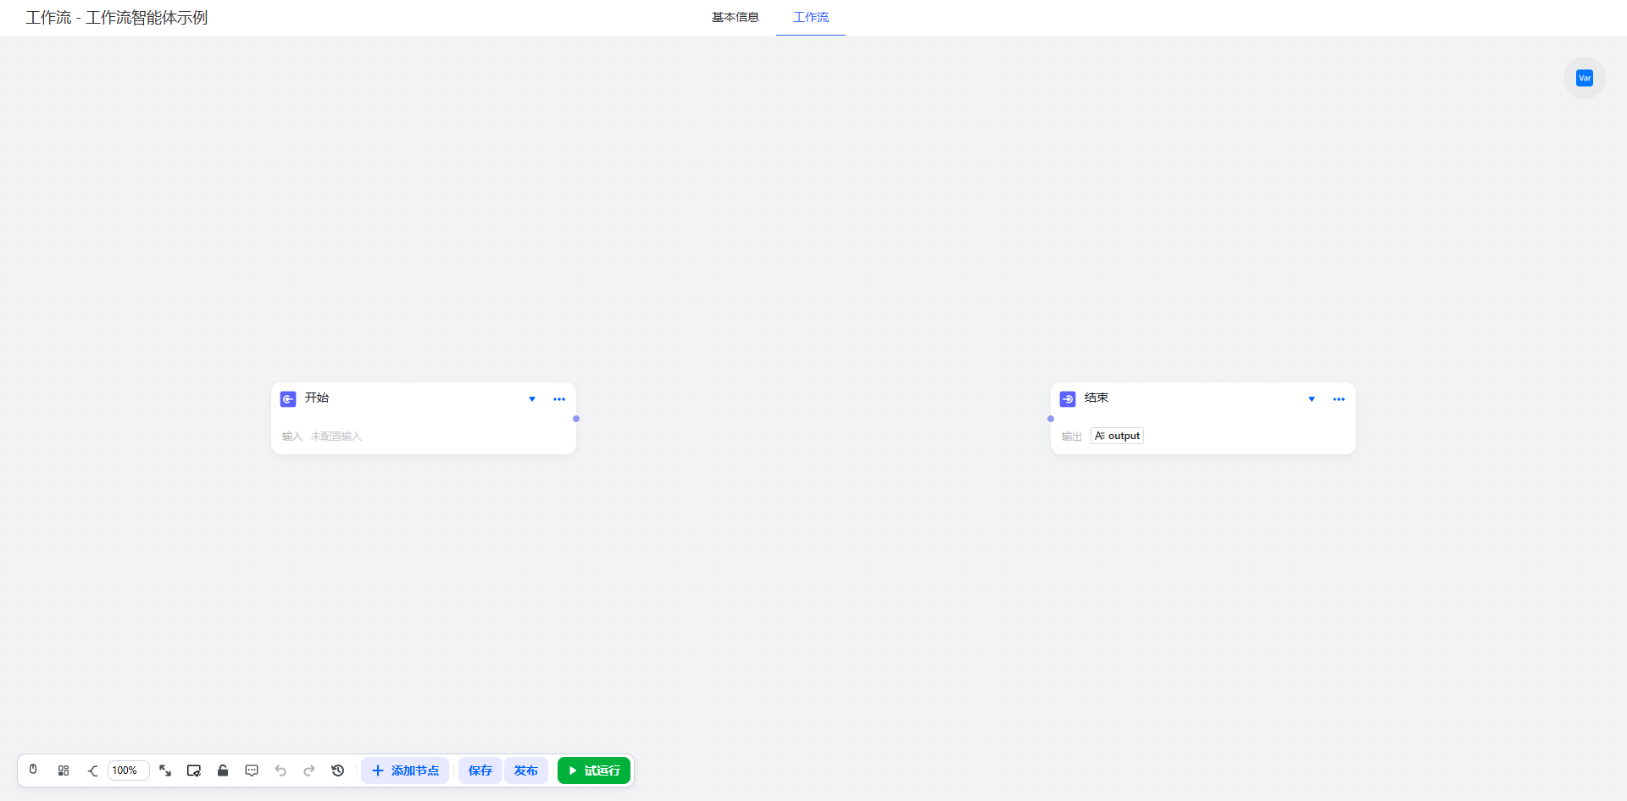Viewport: 1627px width, 801px height.
Task: Open the 100% zoom level box
Action: (x=128, y=770)
